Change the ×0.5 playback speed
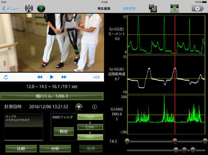208x155 pixels. [x=96, y=77]
